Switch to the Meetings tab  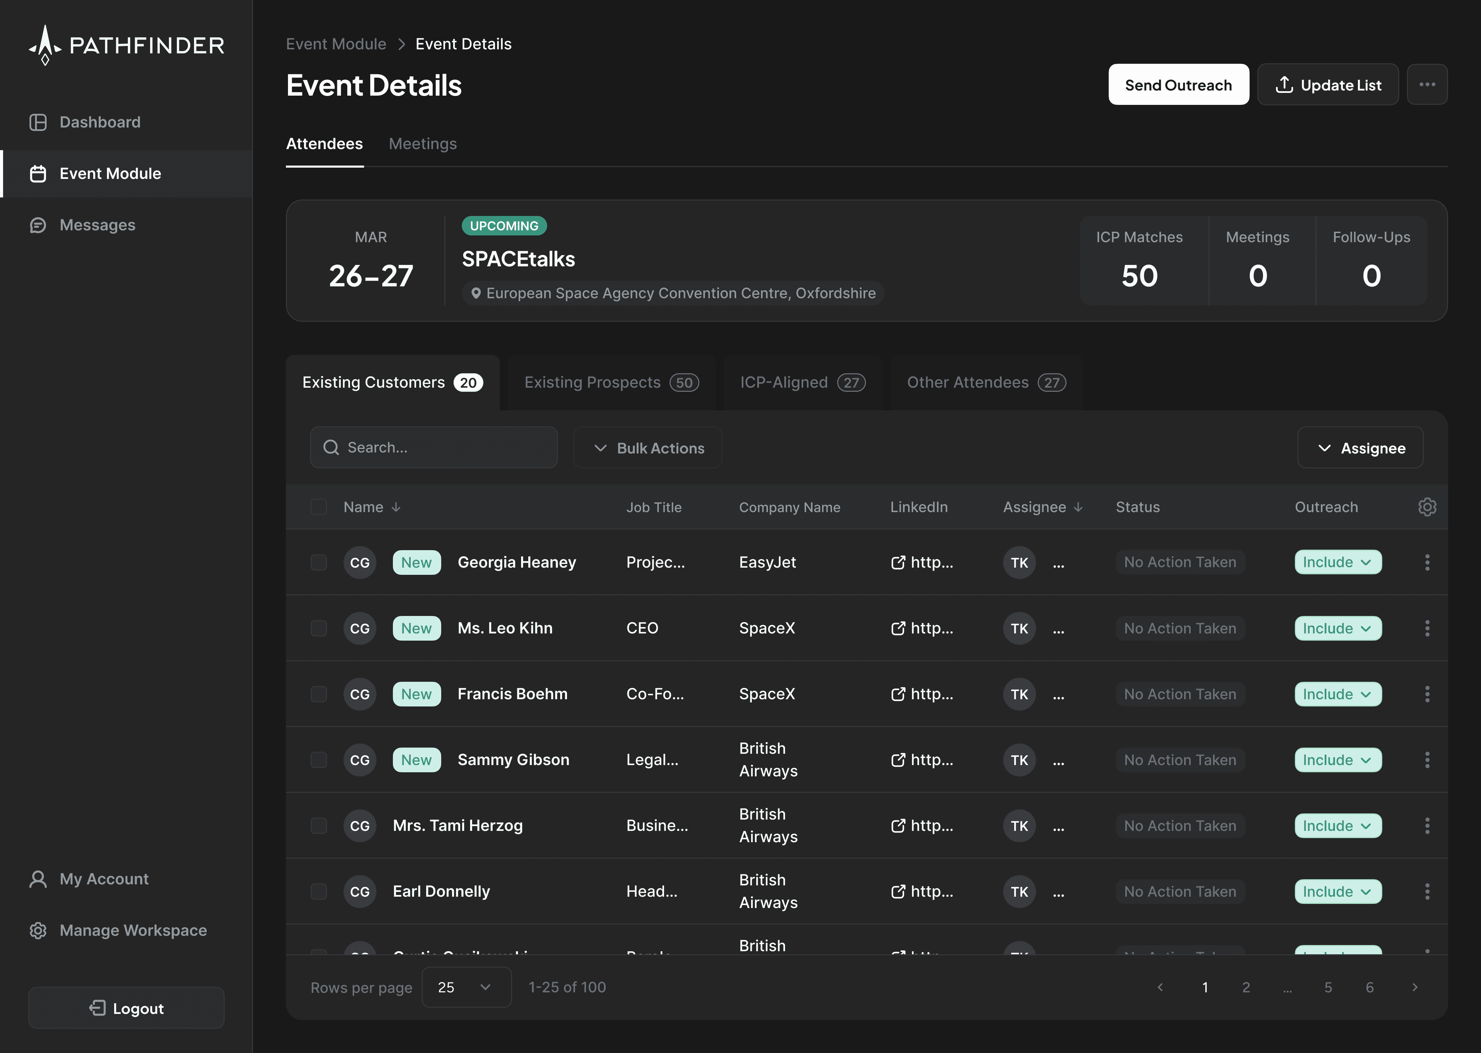click(x=422, y=144)
